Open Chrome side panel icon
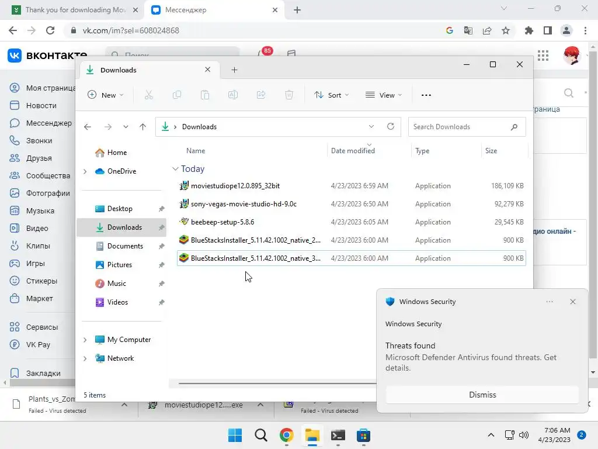Screen dimensions: 598x449 pos(548,30)
